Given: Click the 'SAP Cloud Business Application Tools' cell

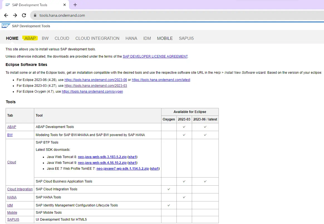Looking at the screenshot, I should click(x=98, y=181).
